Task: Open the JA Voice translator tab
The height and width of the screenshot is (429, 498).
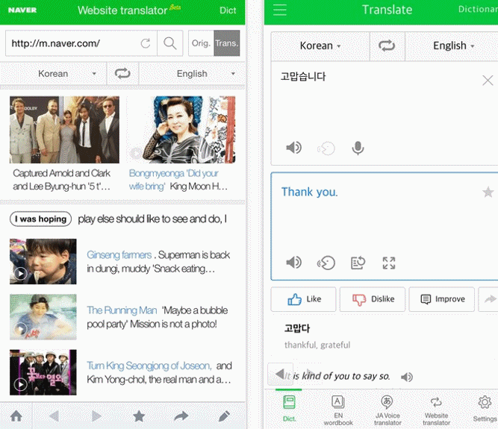Action: (387, 410)
